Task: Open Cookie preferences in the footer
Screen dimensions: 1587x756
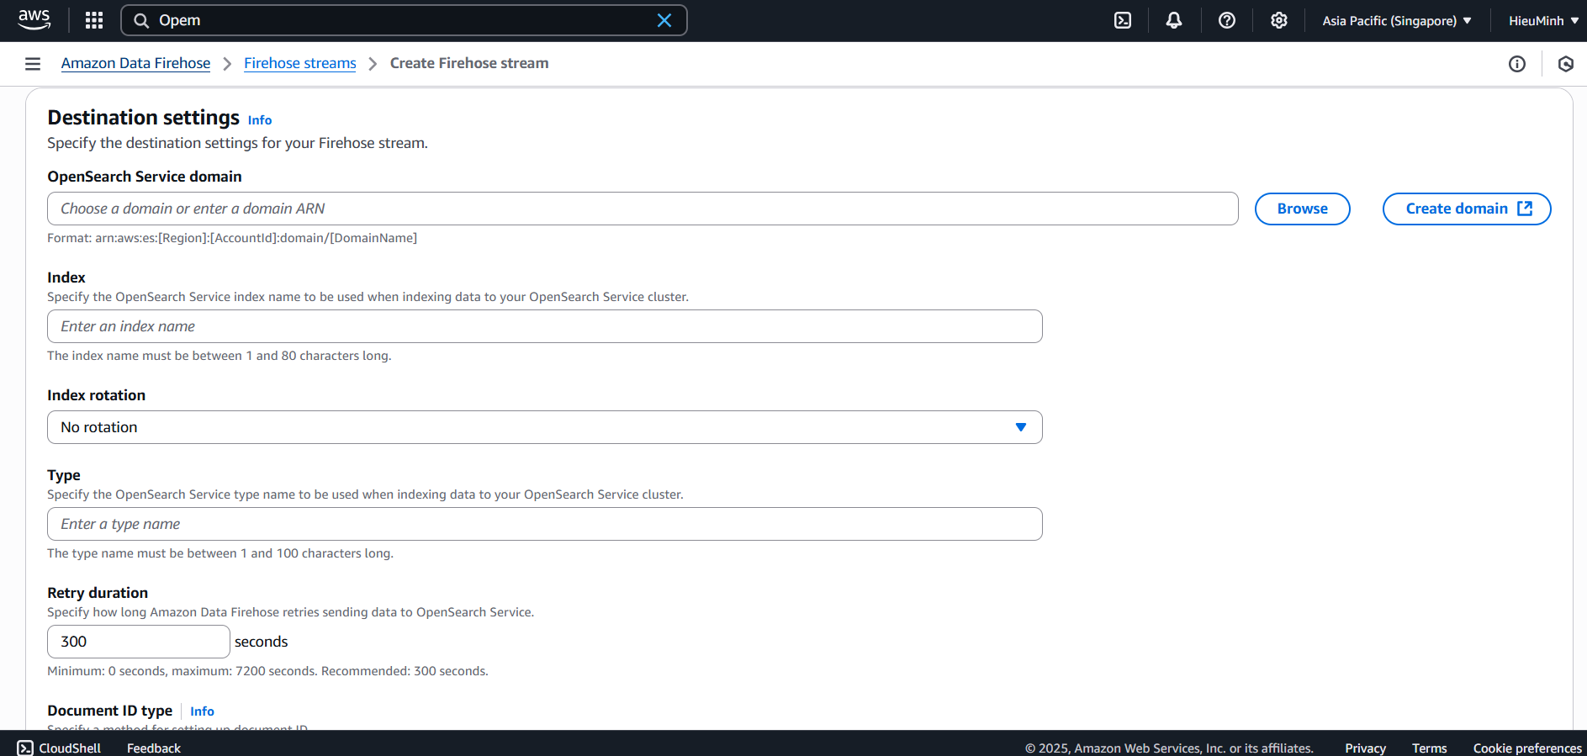Action: [x=1527, y=748]
